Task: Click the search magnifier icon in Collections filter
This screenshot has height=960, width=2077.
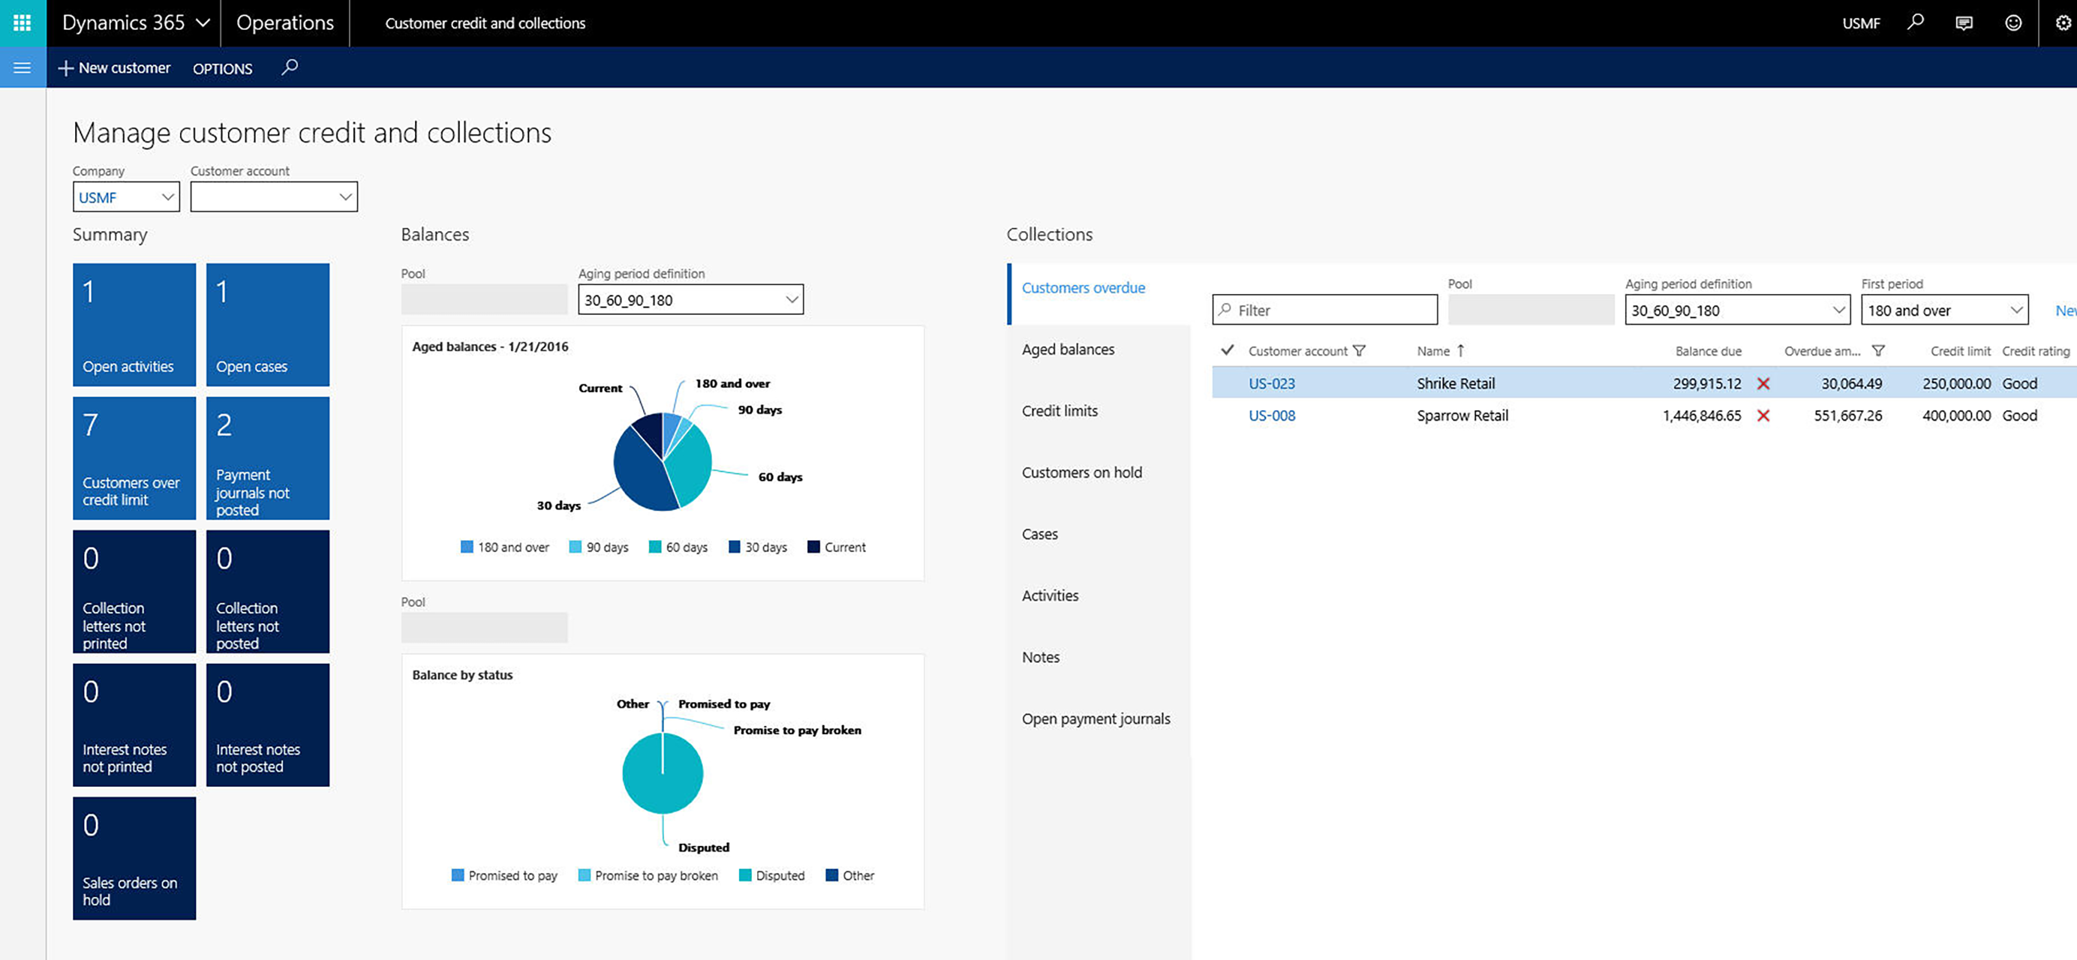Action: pyautogui.click(x=1225, y=308)
